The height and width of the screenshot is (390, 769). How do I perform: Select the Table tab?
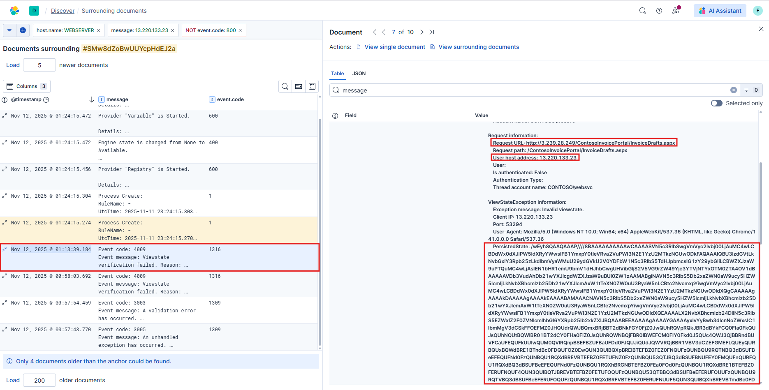tap(337, 74)
